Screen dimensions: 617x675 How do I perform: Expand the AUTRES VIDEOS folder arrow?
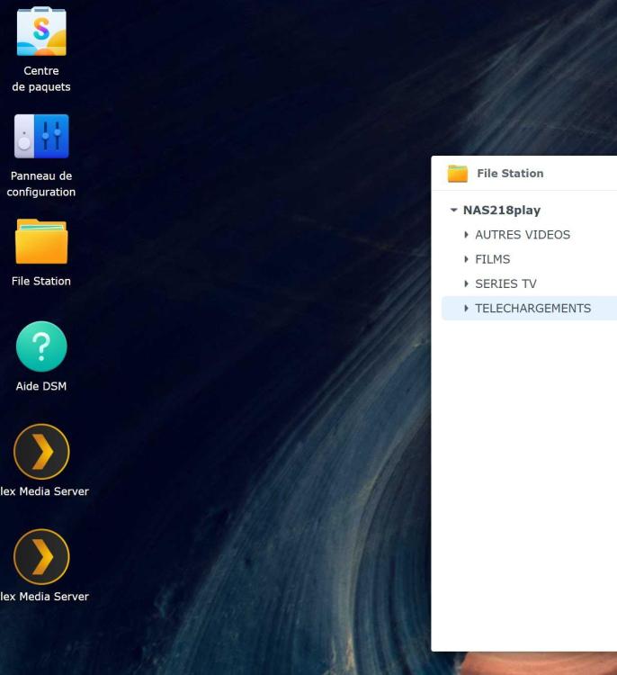tap(466, 235)
